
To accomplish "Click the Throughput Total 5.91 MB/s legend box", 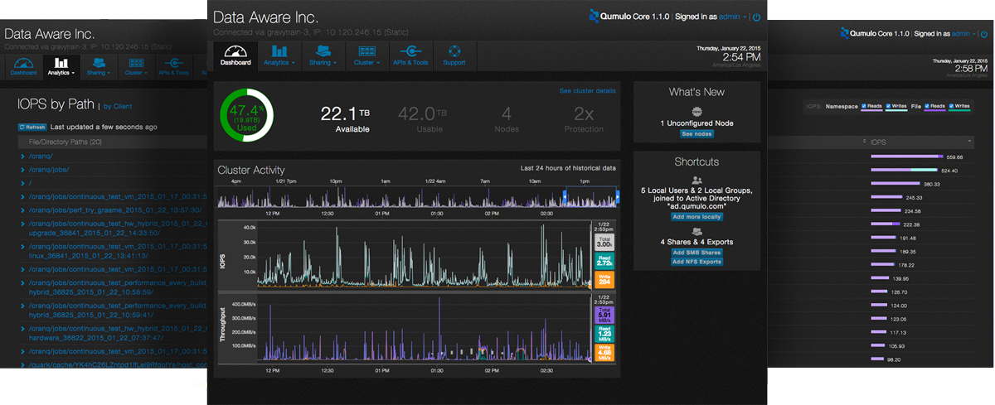I will (x=604, y=315).
